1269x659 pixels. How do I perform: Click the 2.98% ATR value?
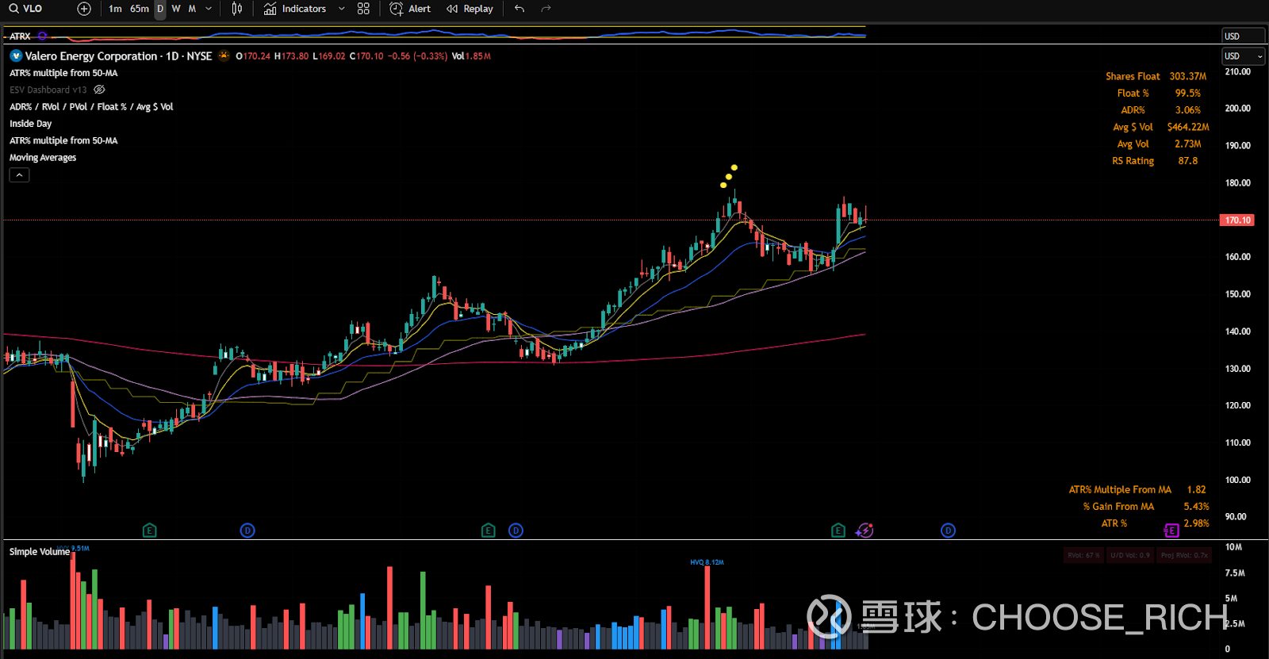(x=1196, y=523)
